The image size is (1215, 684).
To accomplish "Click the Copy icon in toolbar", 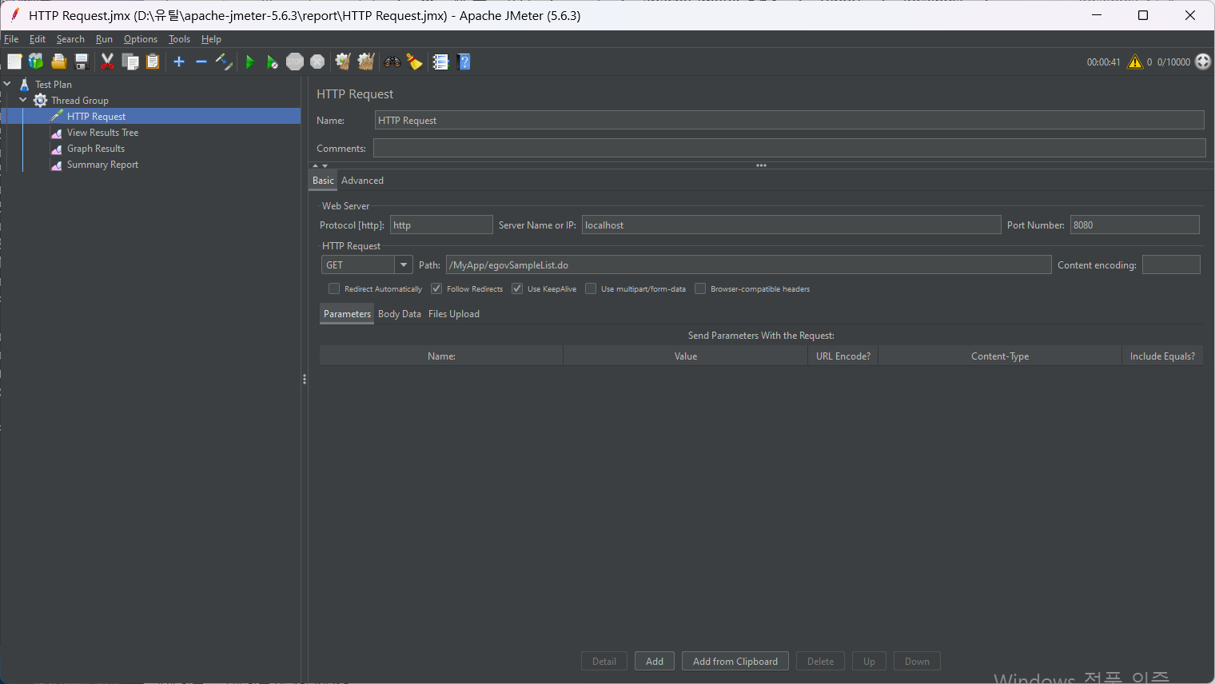I will point(130,62).
